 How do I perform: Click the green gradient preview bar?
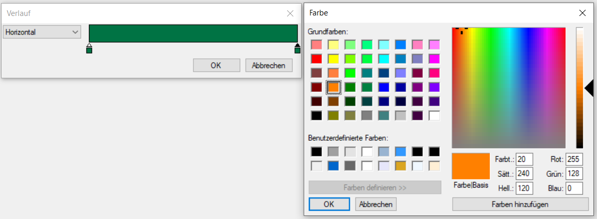click(193, 33)
